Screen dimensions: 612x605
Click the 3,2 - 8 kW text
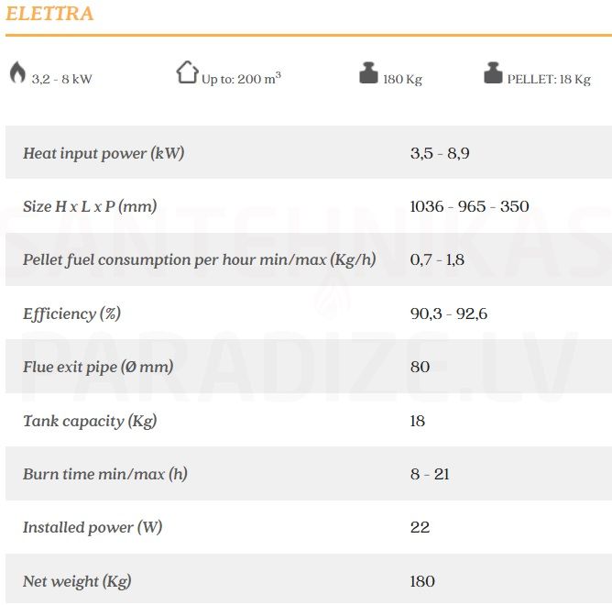coord(61,79)
